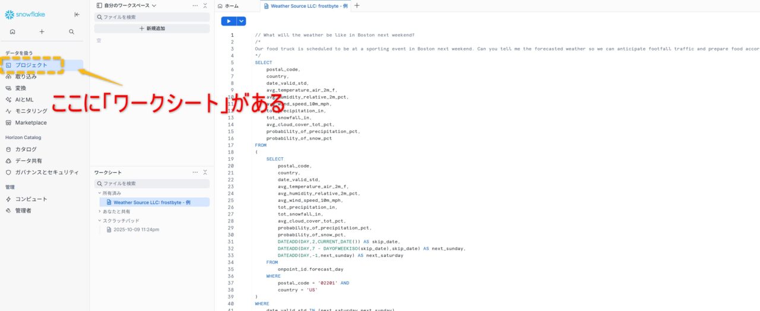
Task: Click the home icon in sidebar
Action: tap(12, 31)
